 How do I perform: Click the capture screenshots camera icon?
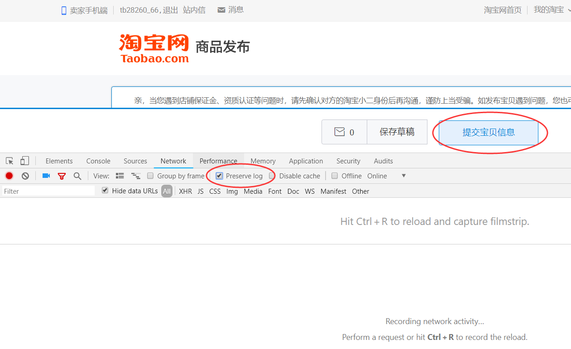point(46,176)
